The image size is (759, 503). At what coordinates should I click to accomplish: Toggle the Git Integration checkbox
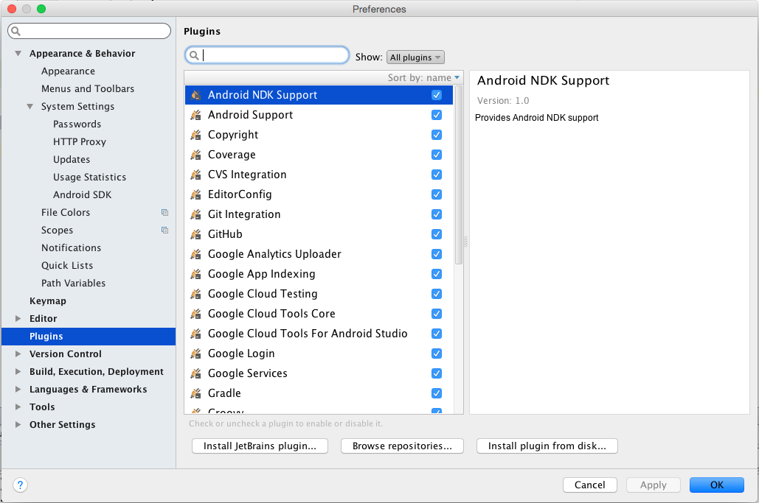point(437,214)
